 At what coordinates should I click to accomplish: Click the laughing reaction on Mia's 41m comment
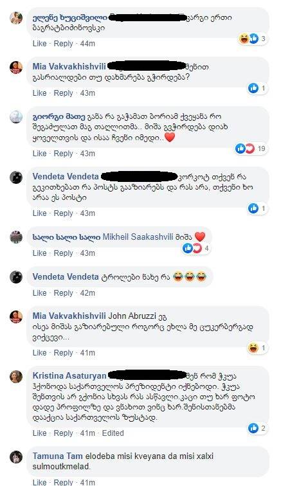253,348
